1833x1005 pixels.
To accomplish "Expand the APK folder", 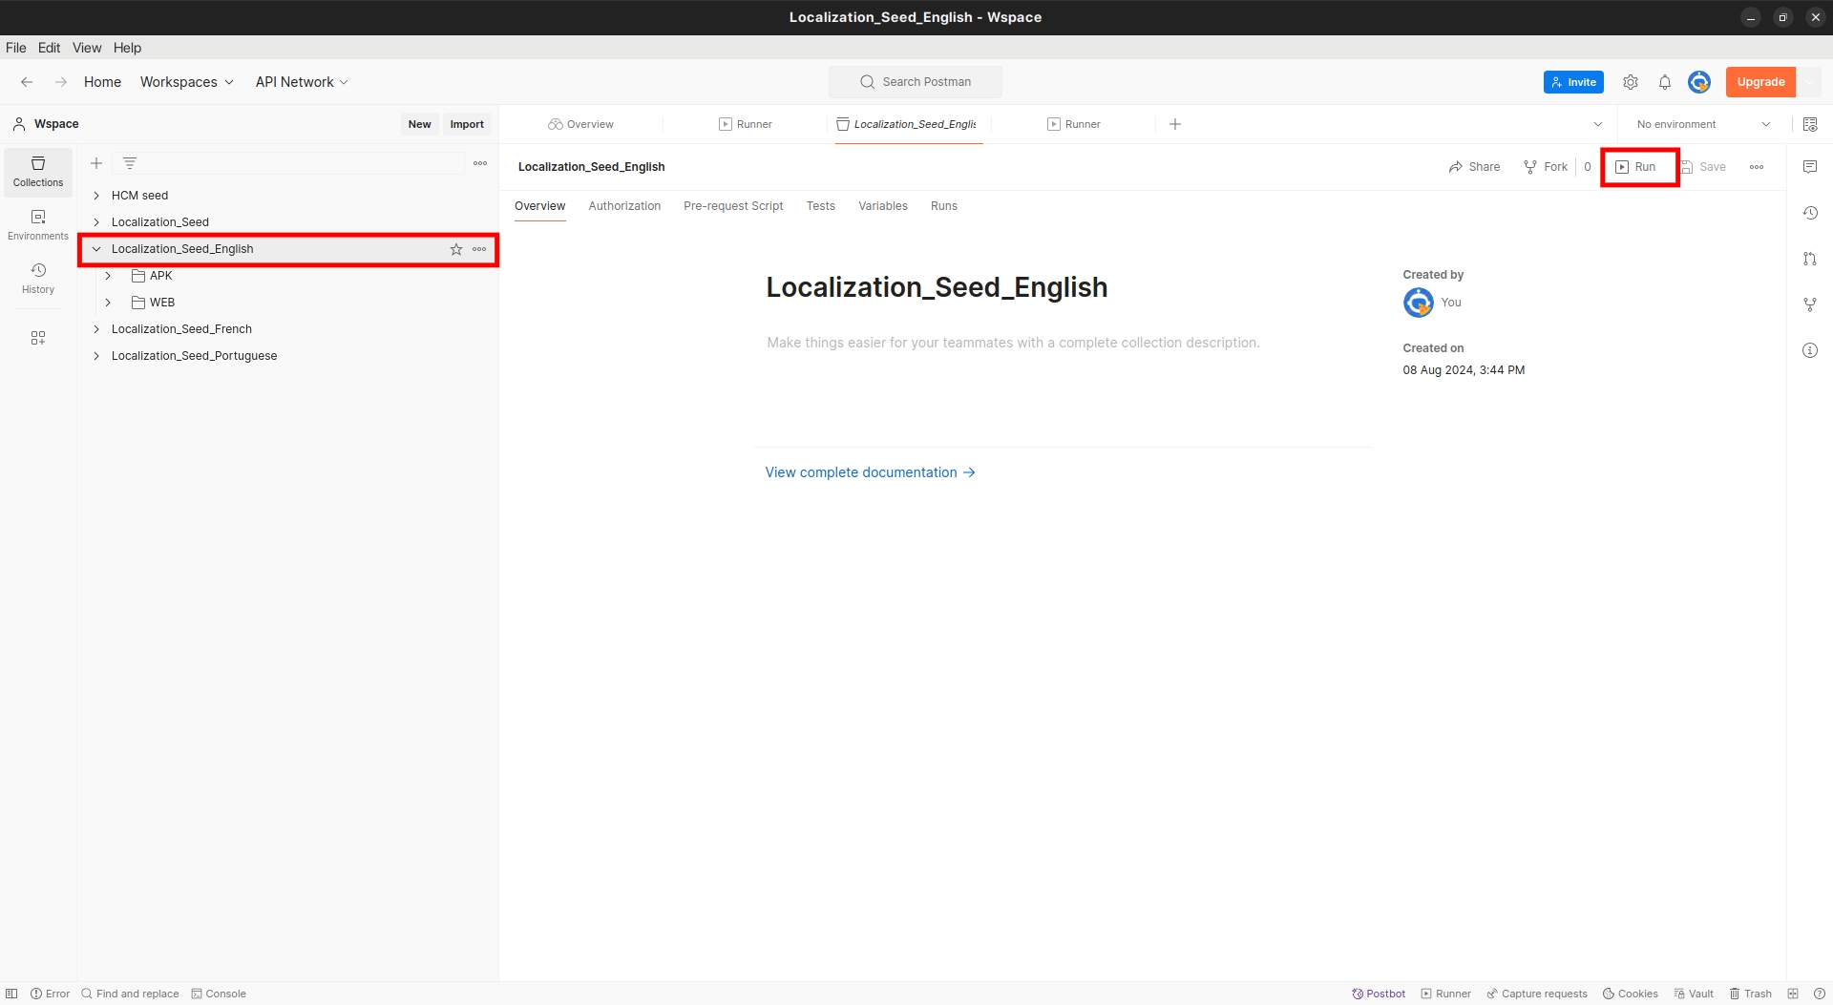I will click(x=108, y=276).
